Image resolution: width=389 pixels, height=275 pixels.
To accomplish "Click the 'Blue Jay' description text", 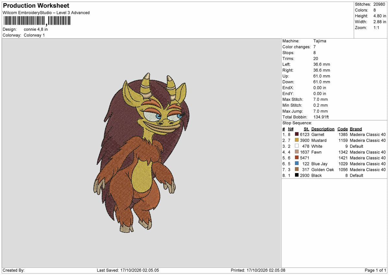I will point(319,163).
